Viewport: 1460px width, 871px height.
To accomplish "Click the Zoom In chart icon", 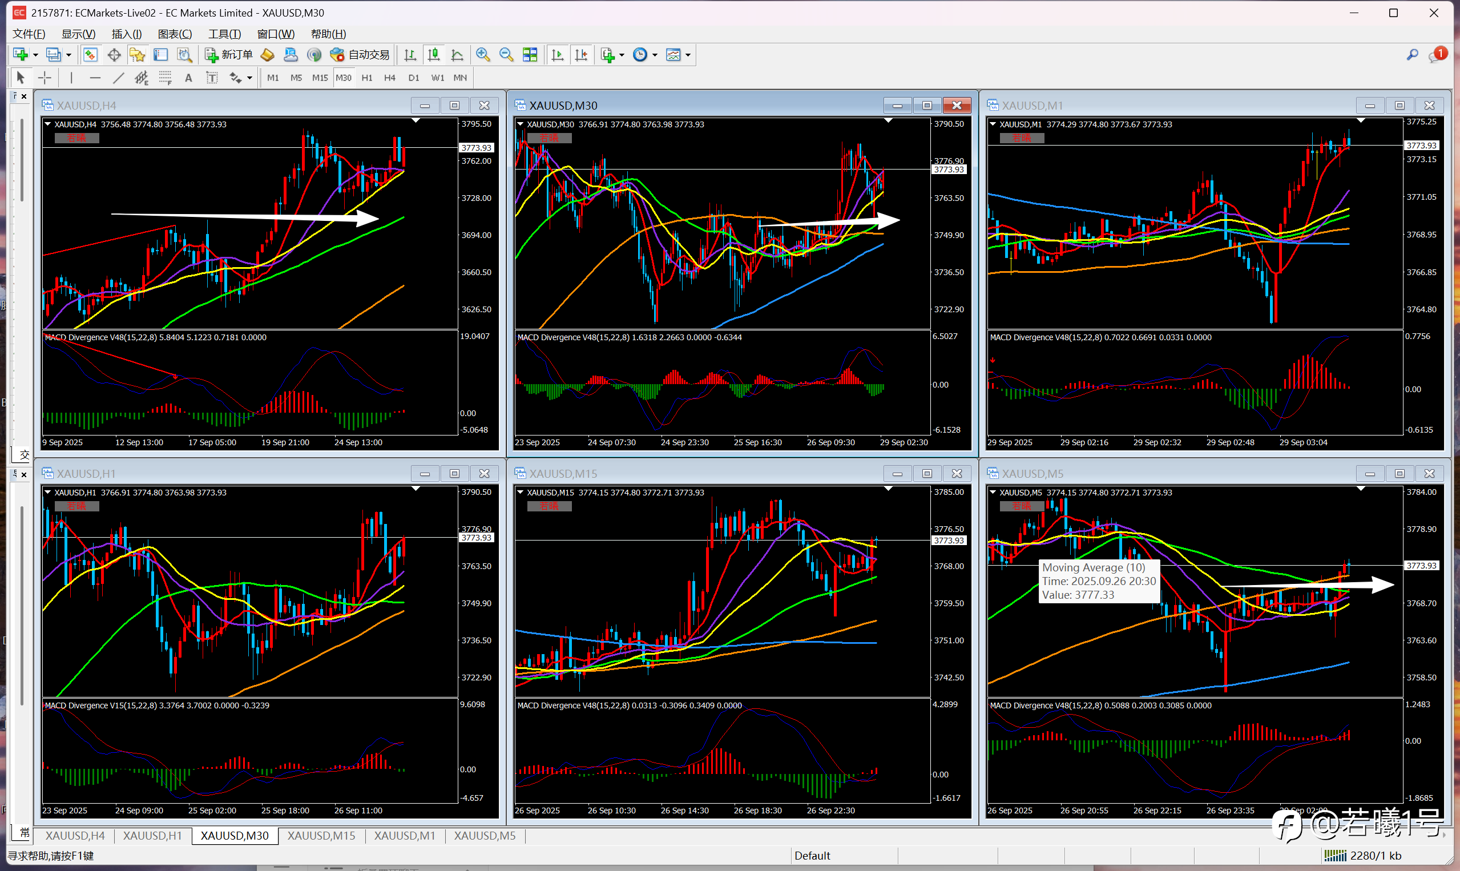I will pos(482,55).
